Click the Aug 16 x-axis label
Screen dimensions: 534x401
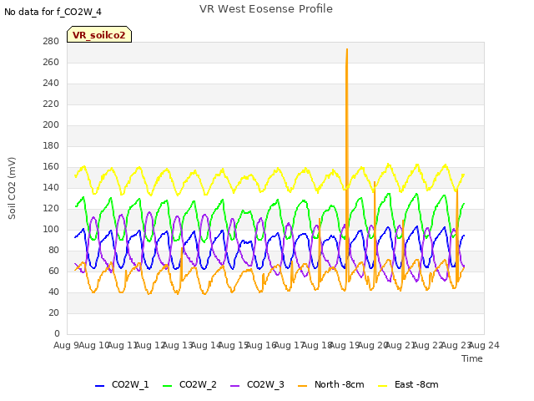click(261, 345)
